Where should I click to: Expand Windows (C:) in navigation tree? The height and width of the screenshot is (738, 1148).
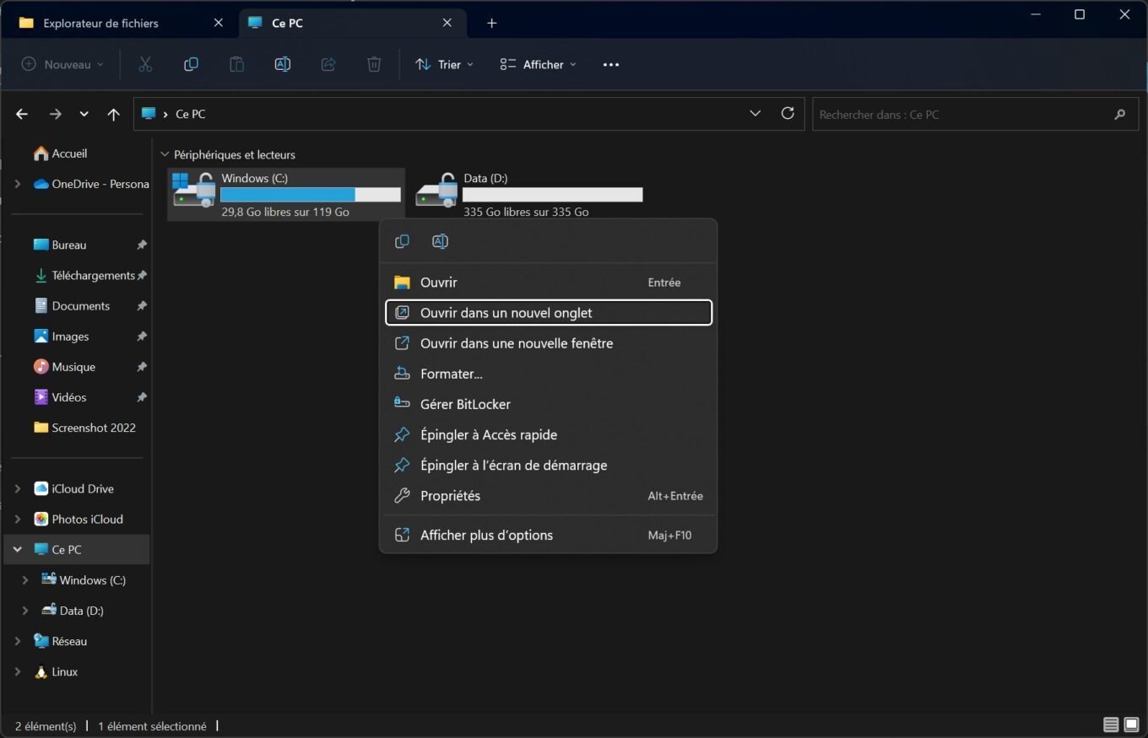pyautogui.click(x=25, y=579)
